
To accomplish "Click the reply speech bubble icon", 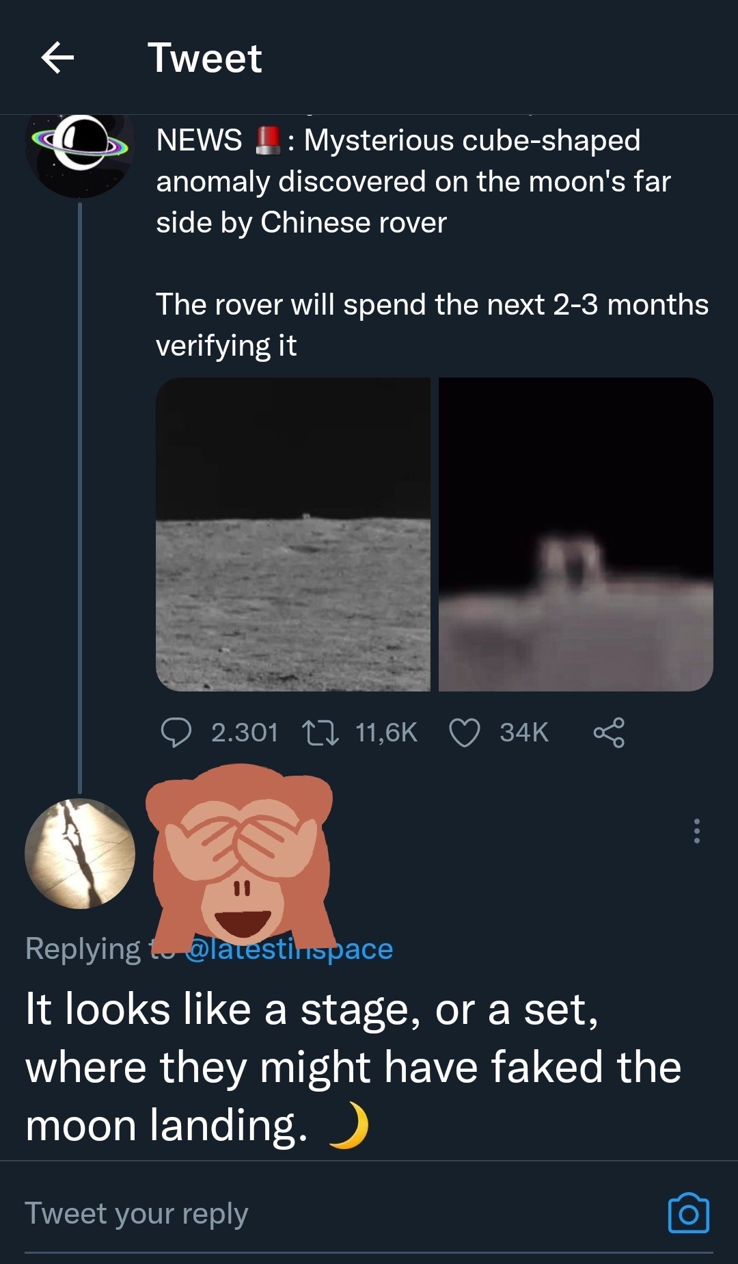I will (x=176, y=733).
